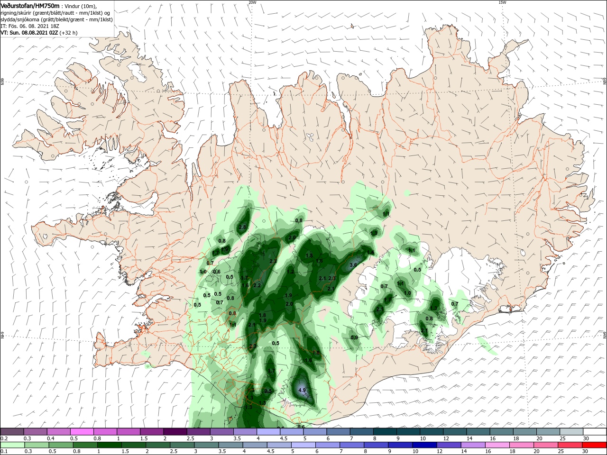Pick the violet rain swatch between 12 and 14
Viewport: 607px width, 455px height.
[449, 445]
